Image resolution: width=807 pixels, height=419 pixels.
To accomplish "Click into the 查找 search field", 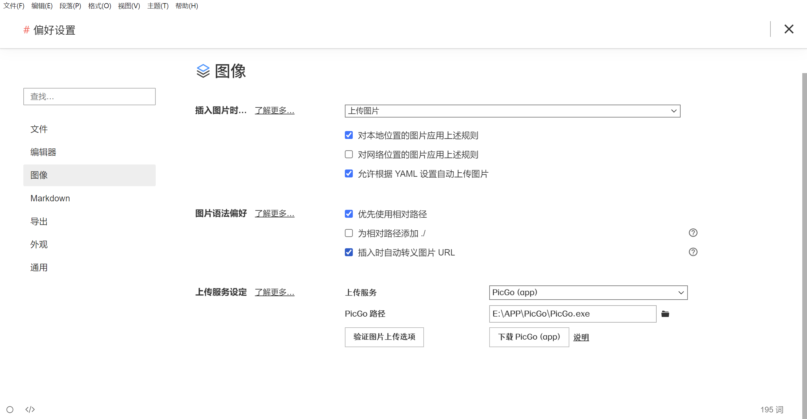I will pyautogui.click(x=89, y=96).
